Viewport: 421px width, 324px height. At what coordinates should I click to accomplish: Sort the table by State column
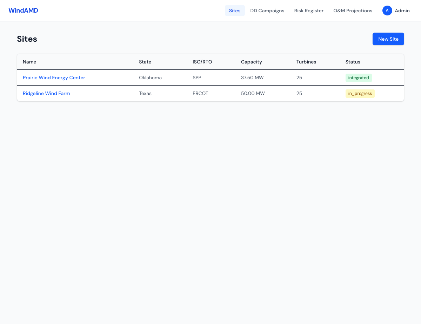tap(145, 62)
